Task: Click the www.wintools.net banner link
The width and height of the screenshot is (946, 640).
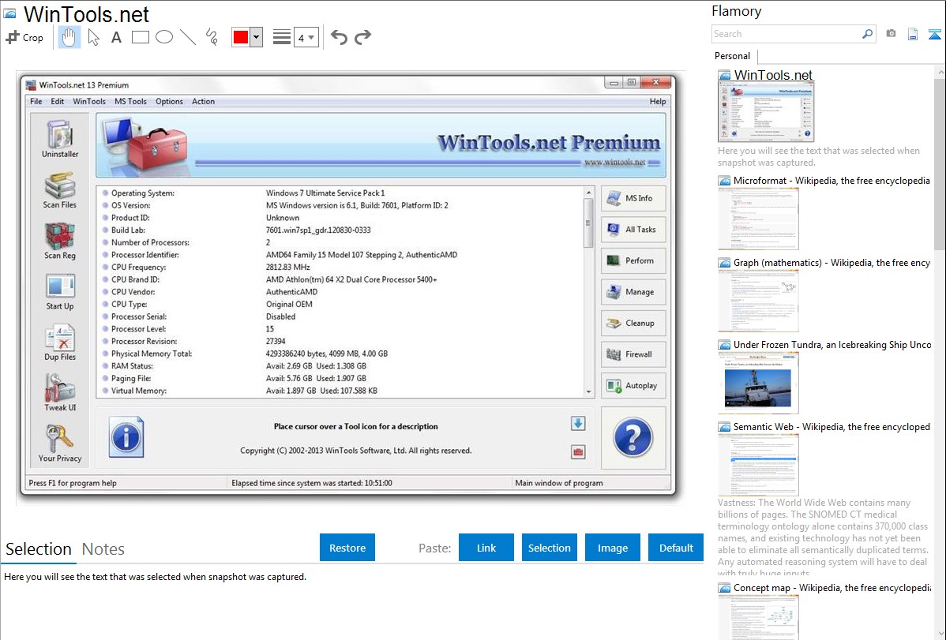Action: (x=614, y=163)
